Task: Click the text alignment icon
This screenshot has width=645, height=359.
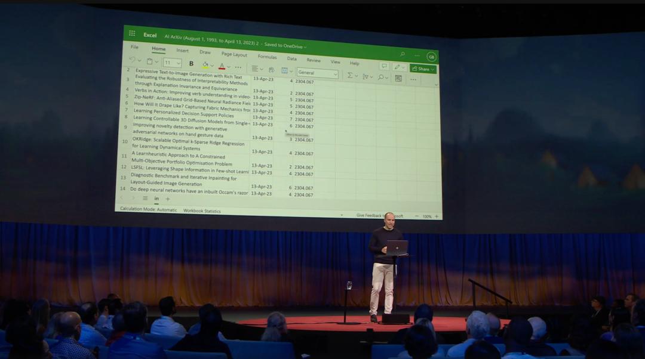Action: (254, 68)
